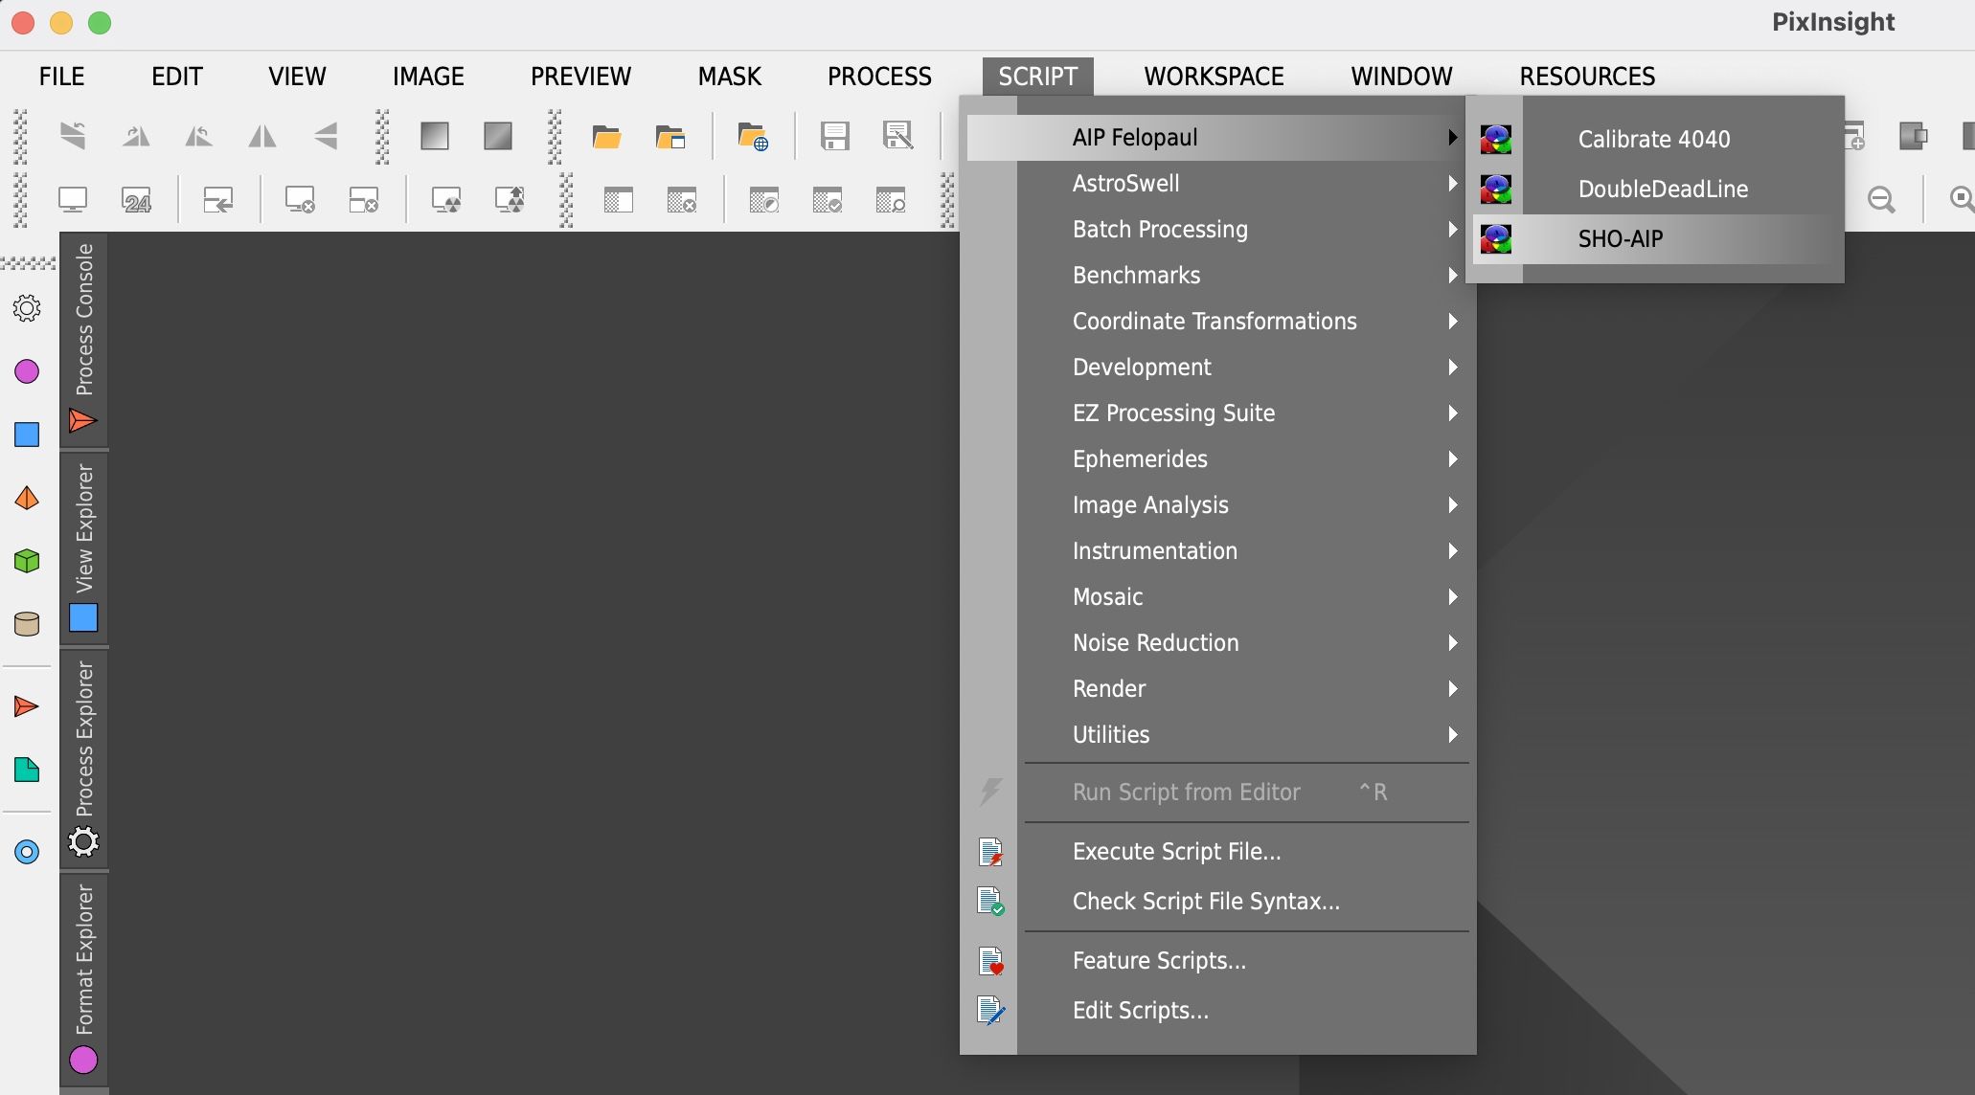Open the WINDOW menu
Screen dimensions: 1975x1095
1401,77
